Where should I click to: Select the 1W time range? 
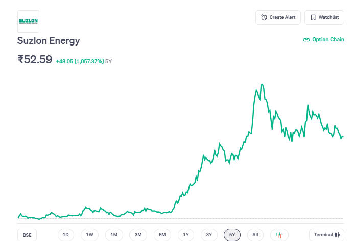(89, 235)
